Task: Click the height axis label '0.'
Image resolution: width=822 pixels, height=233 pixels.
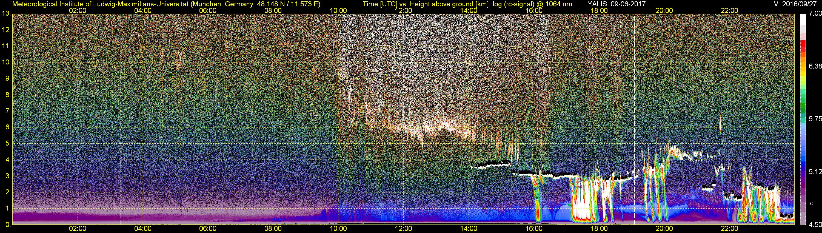Action: [x=8, y=225]
